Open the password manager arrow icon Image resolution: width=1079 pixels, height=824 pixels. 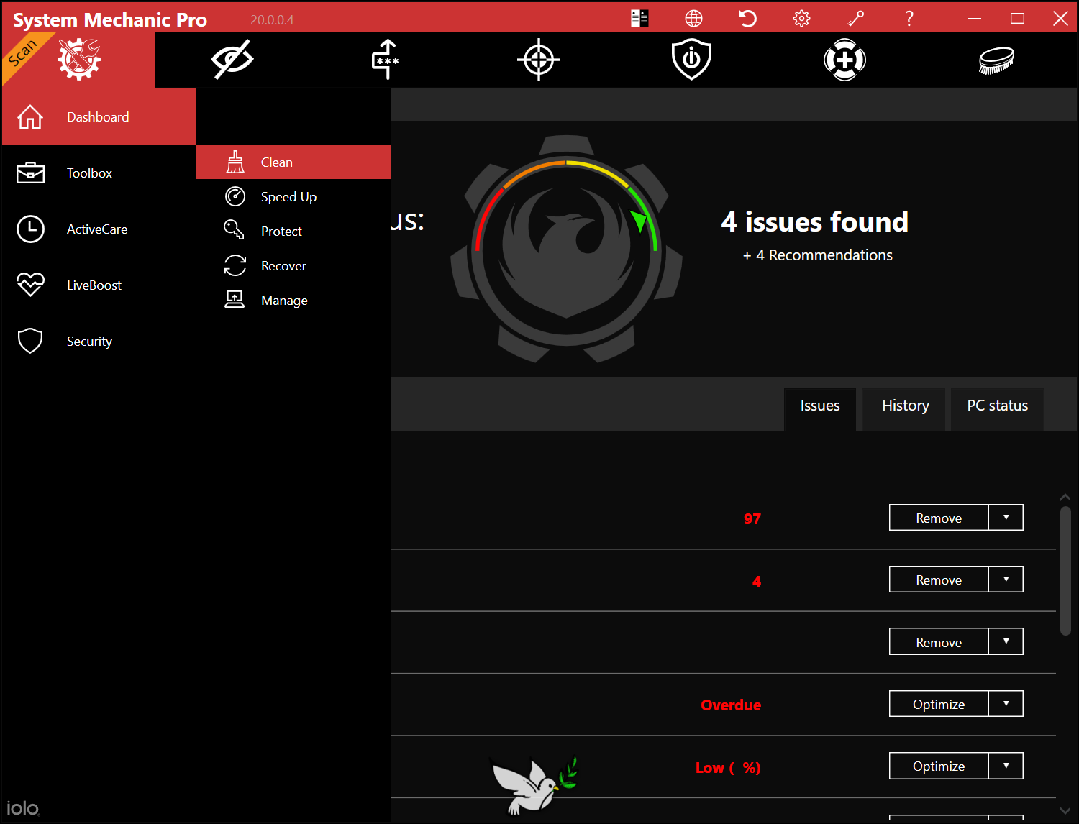coord(386,59)
